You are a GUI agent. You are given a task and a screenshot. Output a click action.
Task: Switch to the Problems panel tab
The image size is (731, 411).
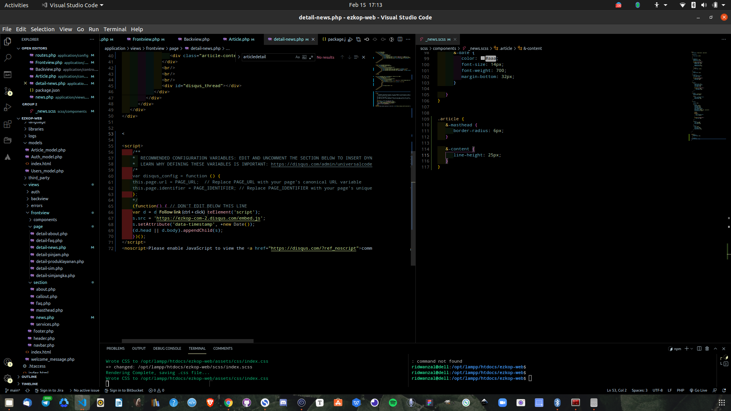[115, 349]
